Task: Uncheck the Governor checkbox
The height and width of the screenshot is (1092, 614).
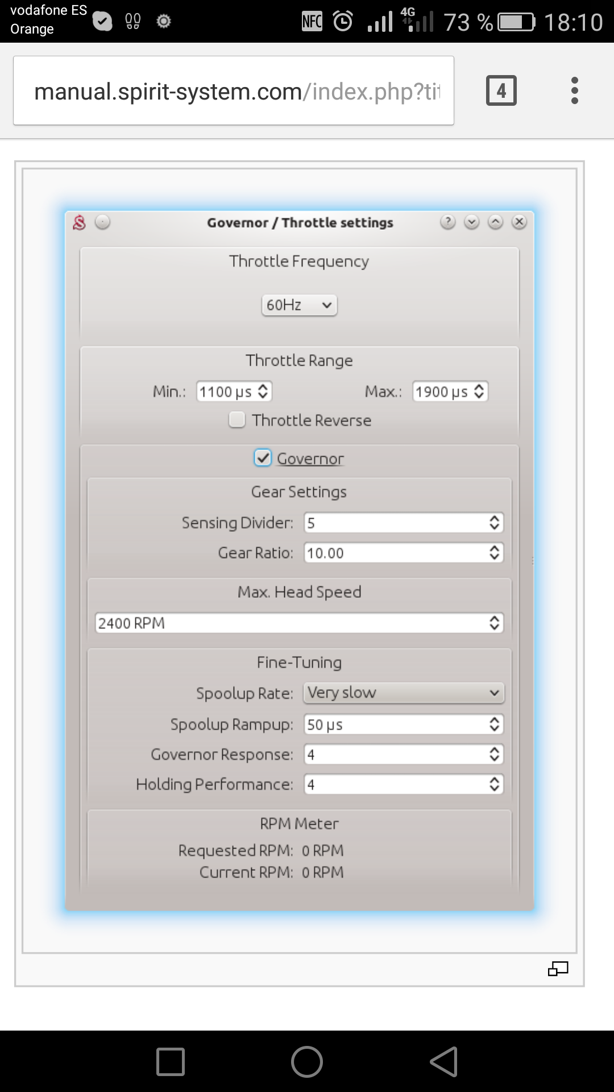Action: click(x=262, y=458)
